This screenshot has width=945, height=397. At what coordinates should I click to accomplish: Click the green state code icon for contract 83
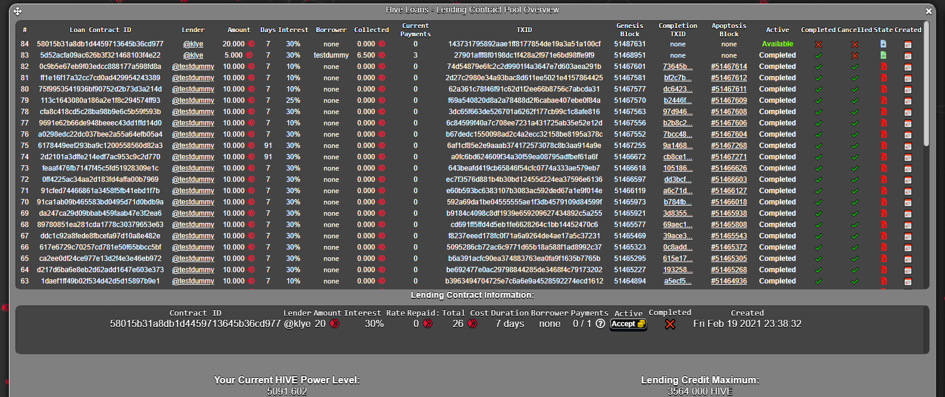[883, 55]
